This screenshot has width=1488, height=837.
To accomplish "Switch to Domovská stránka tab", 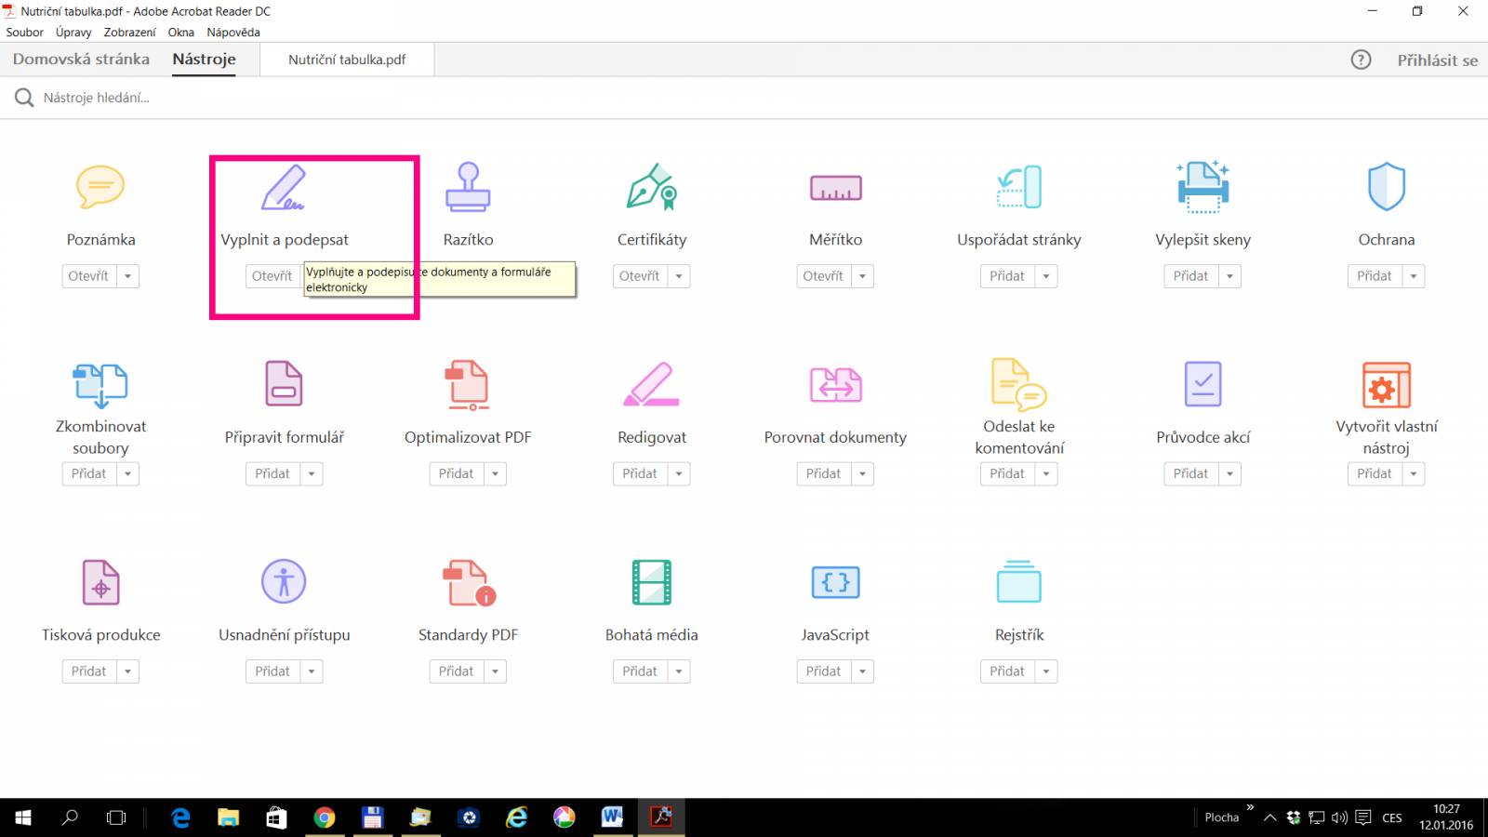I will coord(81,59).
